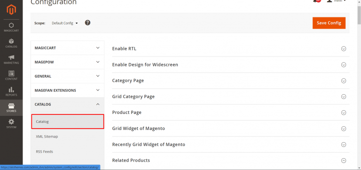Open the Reports bar chart menu

pos(11,91)
